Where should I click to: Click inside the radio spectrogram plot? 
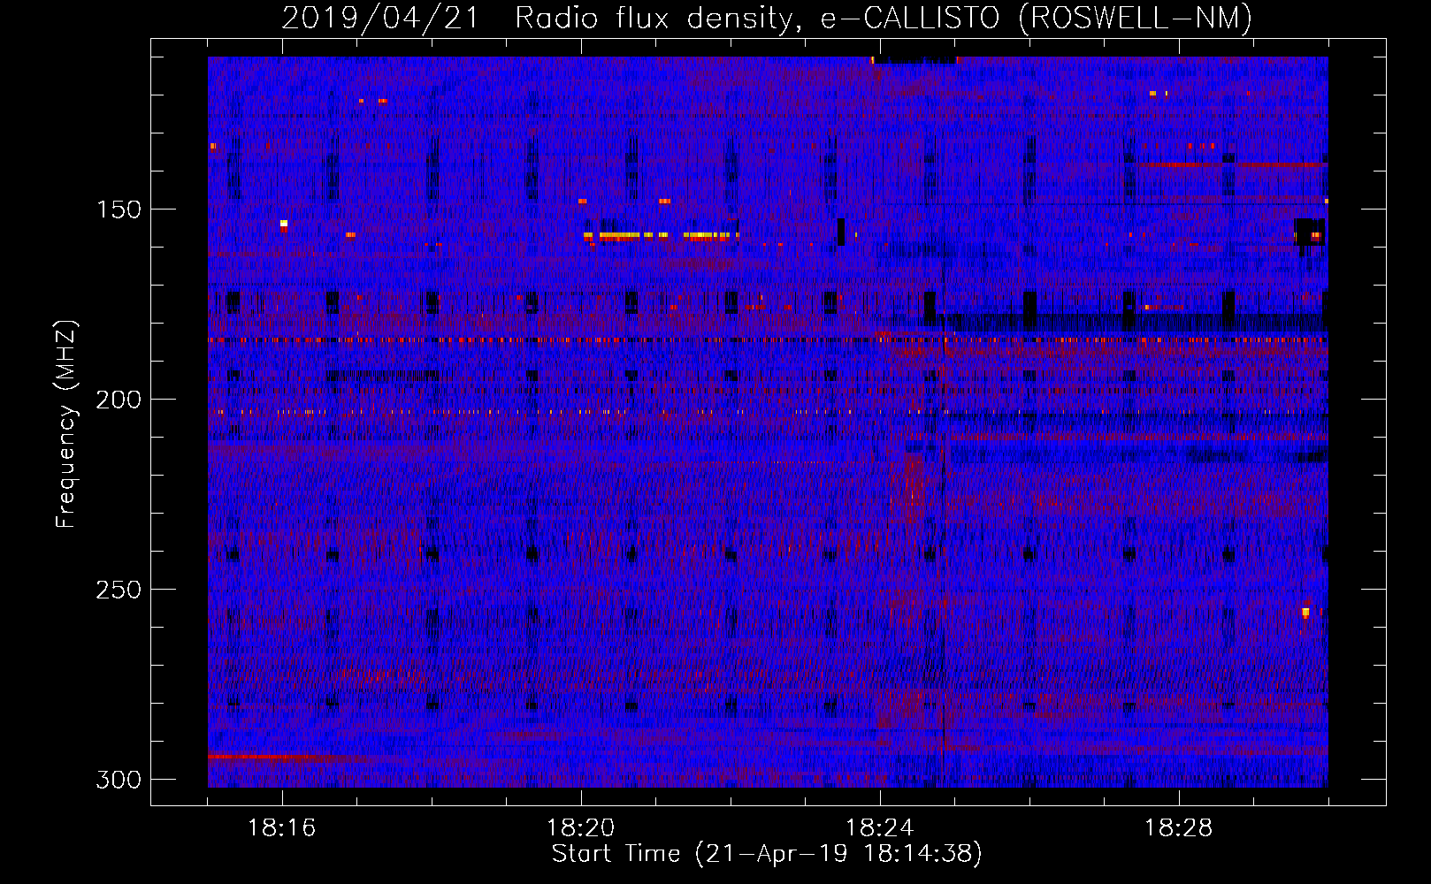[768, 422]
